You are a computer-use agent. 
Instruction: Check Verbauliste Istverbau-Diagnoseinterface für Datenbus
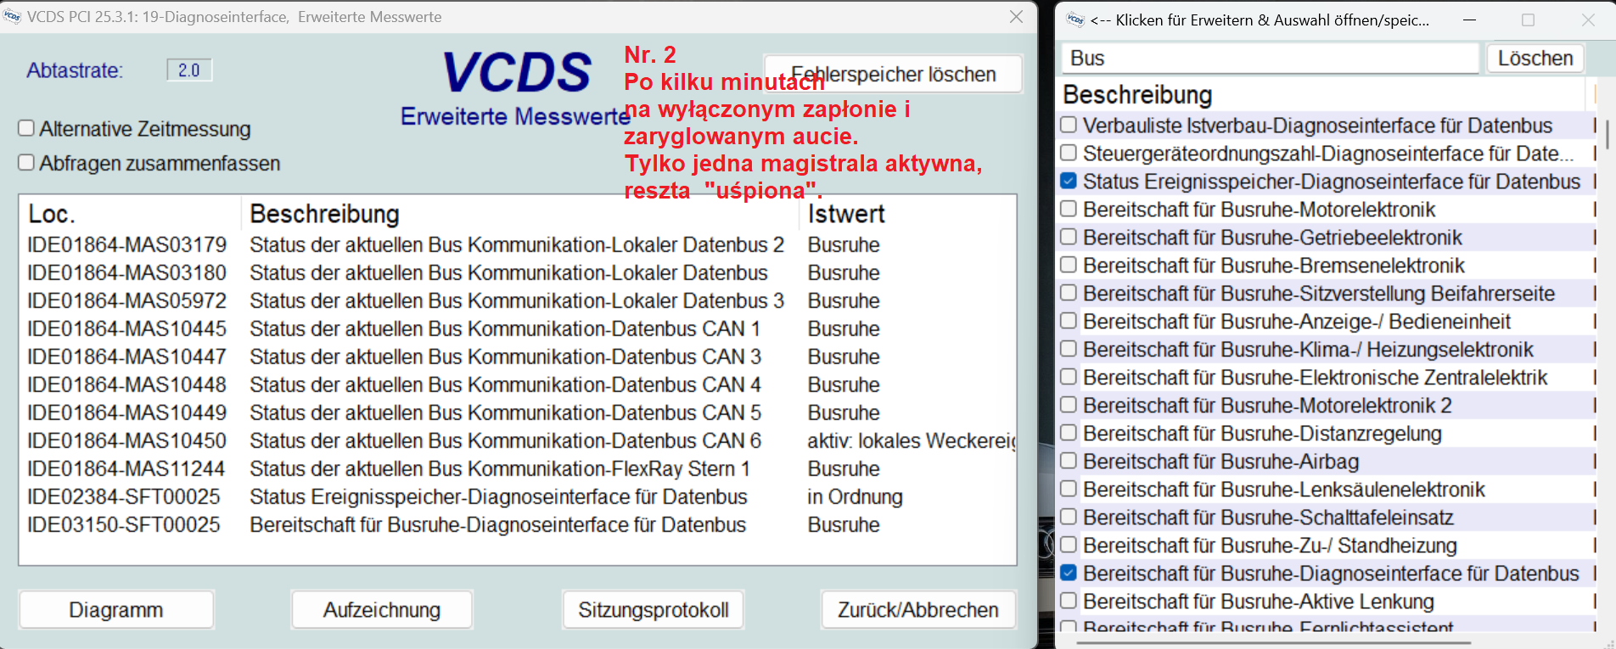click(1069, 125)
